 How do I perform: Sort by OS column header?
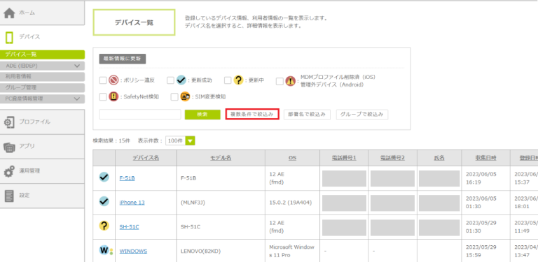click(292, 158)
